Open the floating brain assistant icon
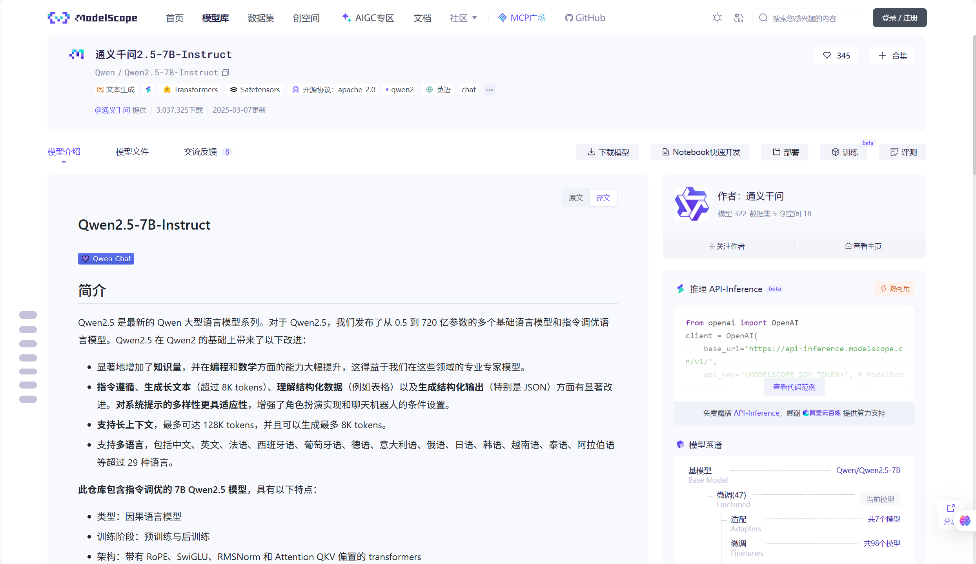 pos(965,520)
